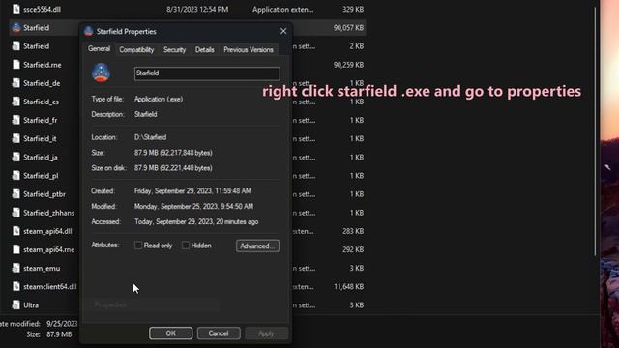
Task: Click the steamclient64.dll file icon
Action: point(15,286)
